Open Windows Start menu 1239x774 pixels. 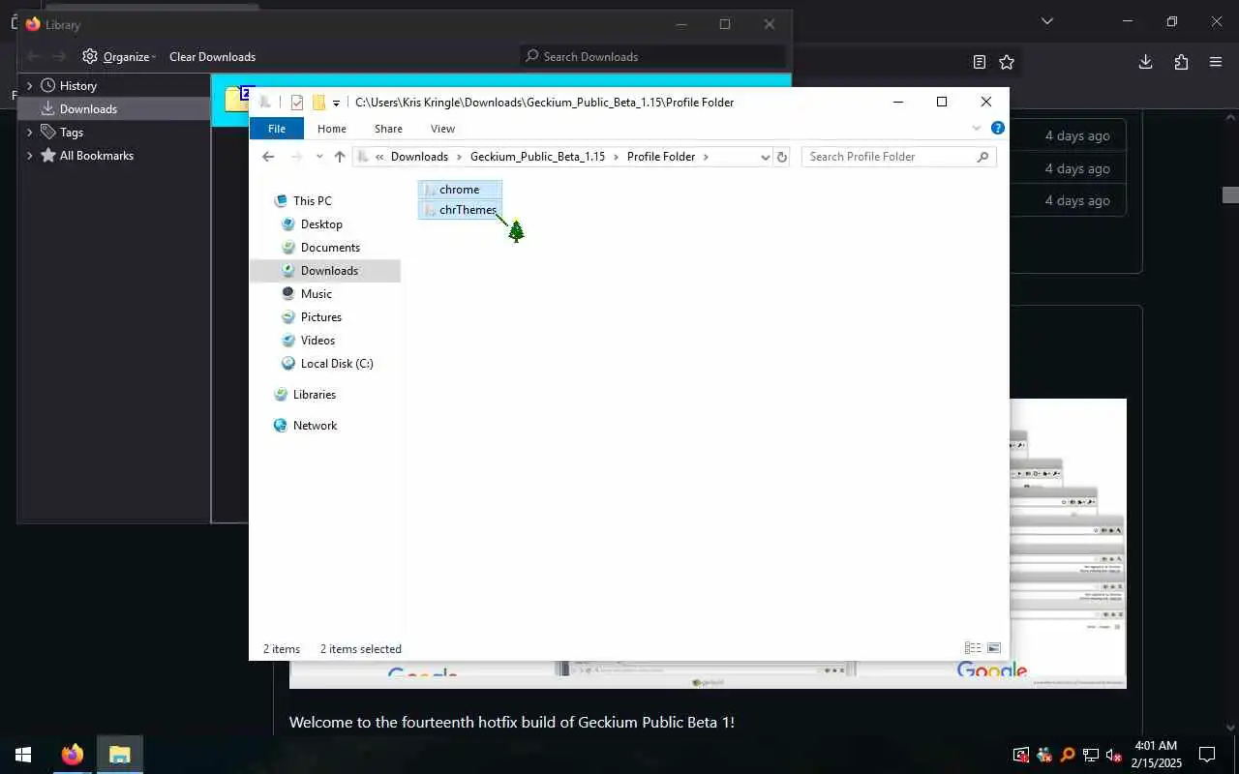(x=23, y=755)
